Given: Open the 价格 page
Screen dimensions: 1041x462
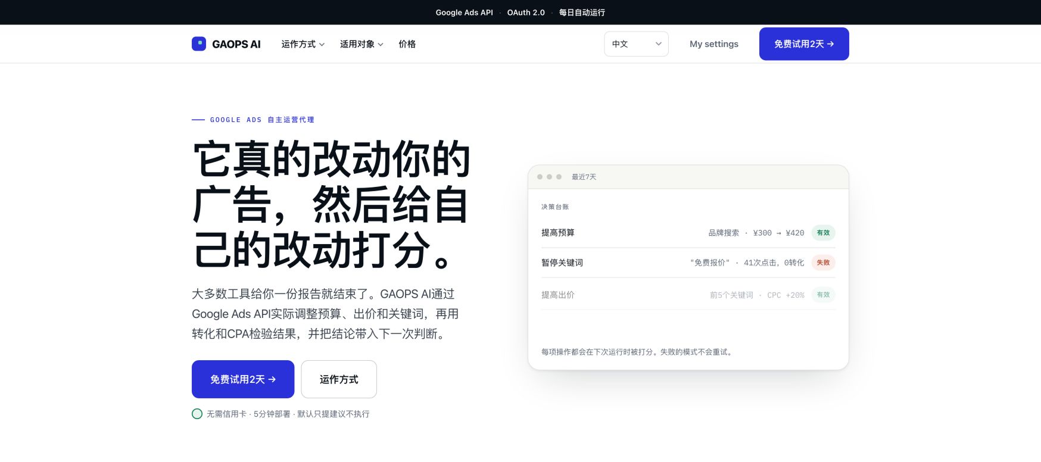Looking at the screenshot, I should click(407, 44).
